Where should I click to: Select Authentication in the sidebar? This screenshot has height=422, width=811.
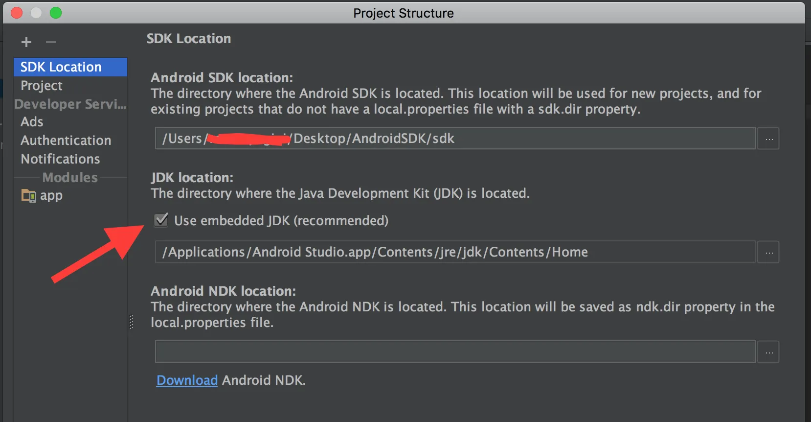tap(66, 141)
